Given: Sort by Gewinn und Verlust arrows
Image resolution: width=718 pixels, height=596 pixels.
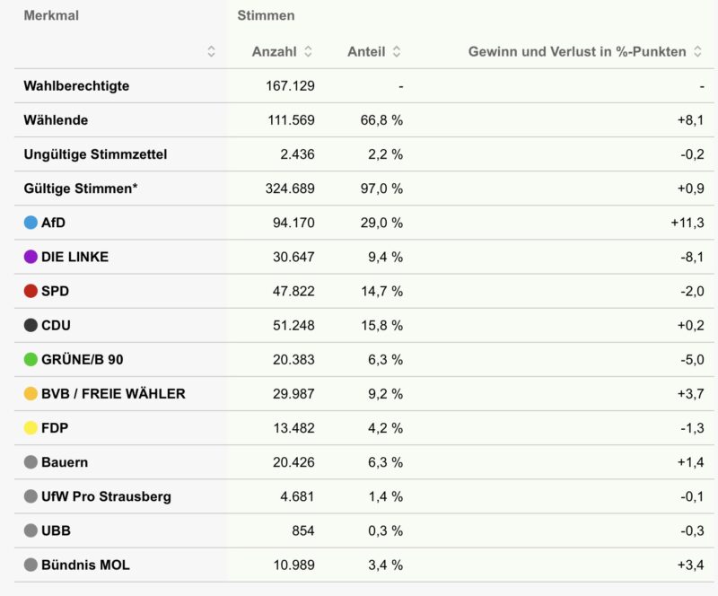Looking at the screenshot, I should tap(697, 52).
